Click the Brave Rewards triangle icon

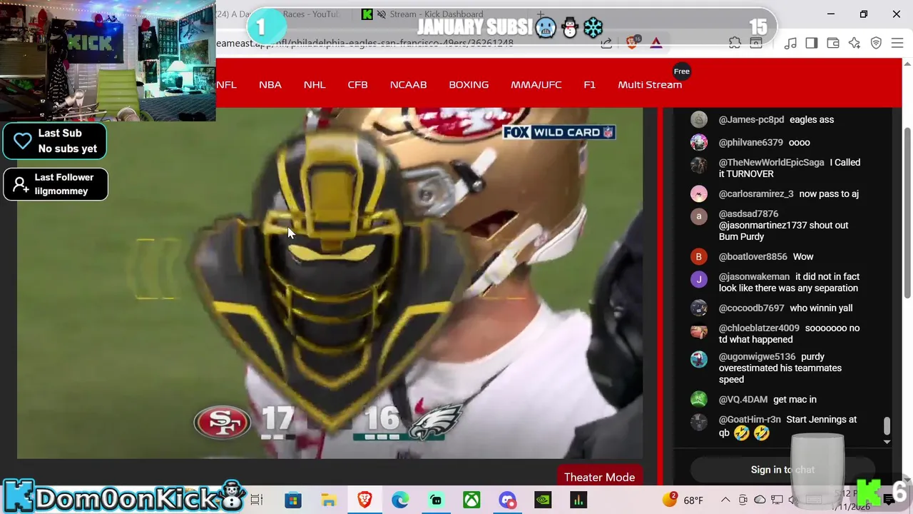(x=656, y=44)
